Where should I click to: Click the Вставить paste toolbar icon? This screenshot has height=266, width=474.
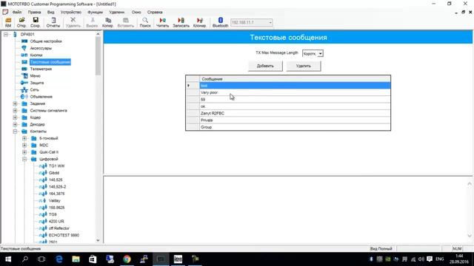[x=125, y=22]
